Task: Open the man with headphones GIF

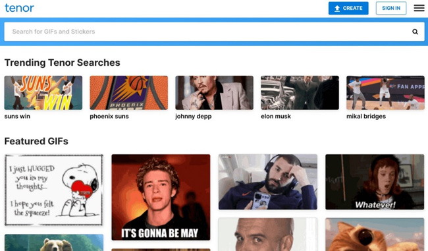Action: point(268,182)
